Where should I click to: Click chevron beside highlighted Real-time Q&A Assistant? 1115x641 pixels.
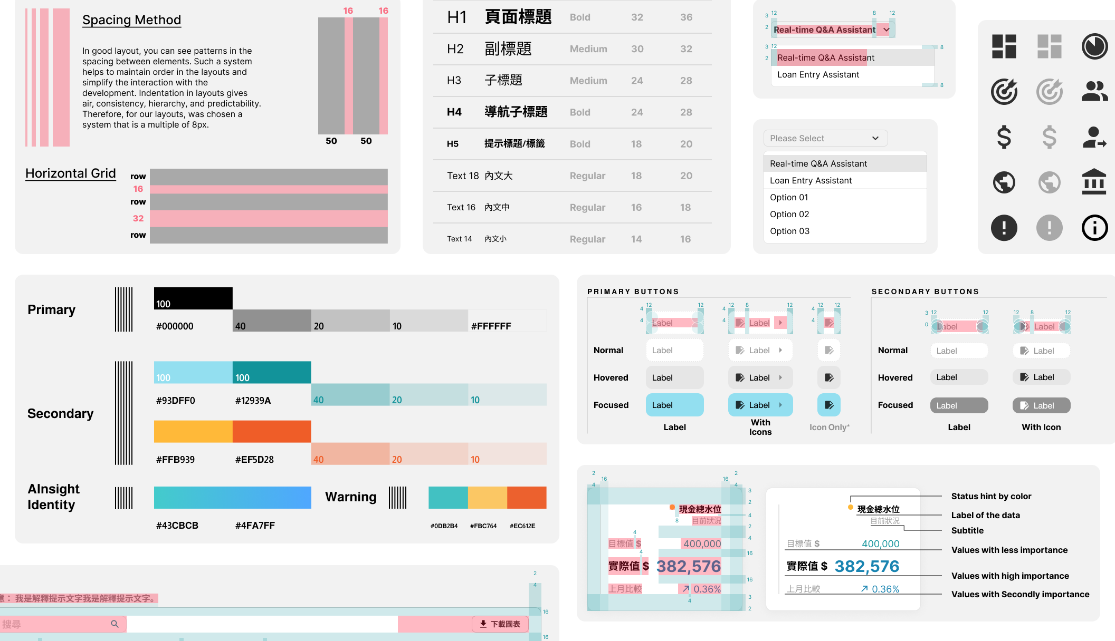tap(887, 30)
